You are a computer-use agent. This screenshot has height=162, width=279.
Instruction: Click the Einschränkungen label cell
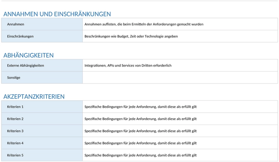(42, 36)
